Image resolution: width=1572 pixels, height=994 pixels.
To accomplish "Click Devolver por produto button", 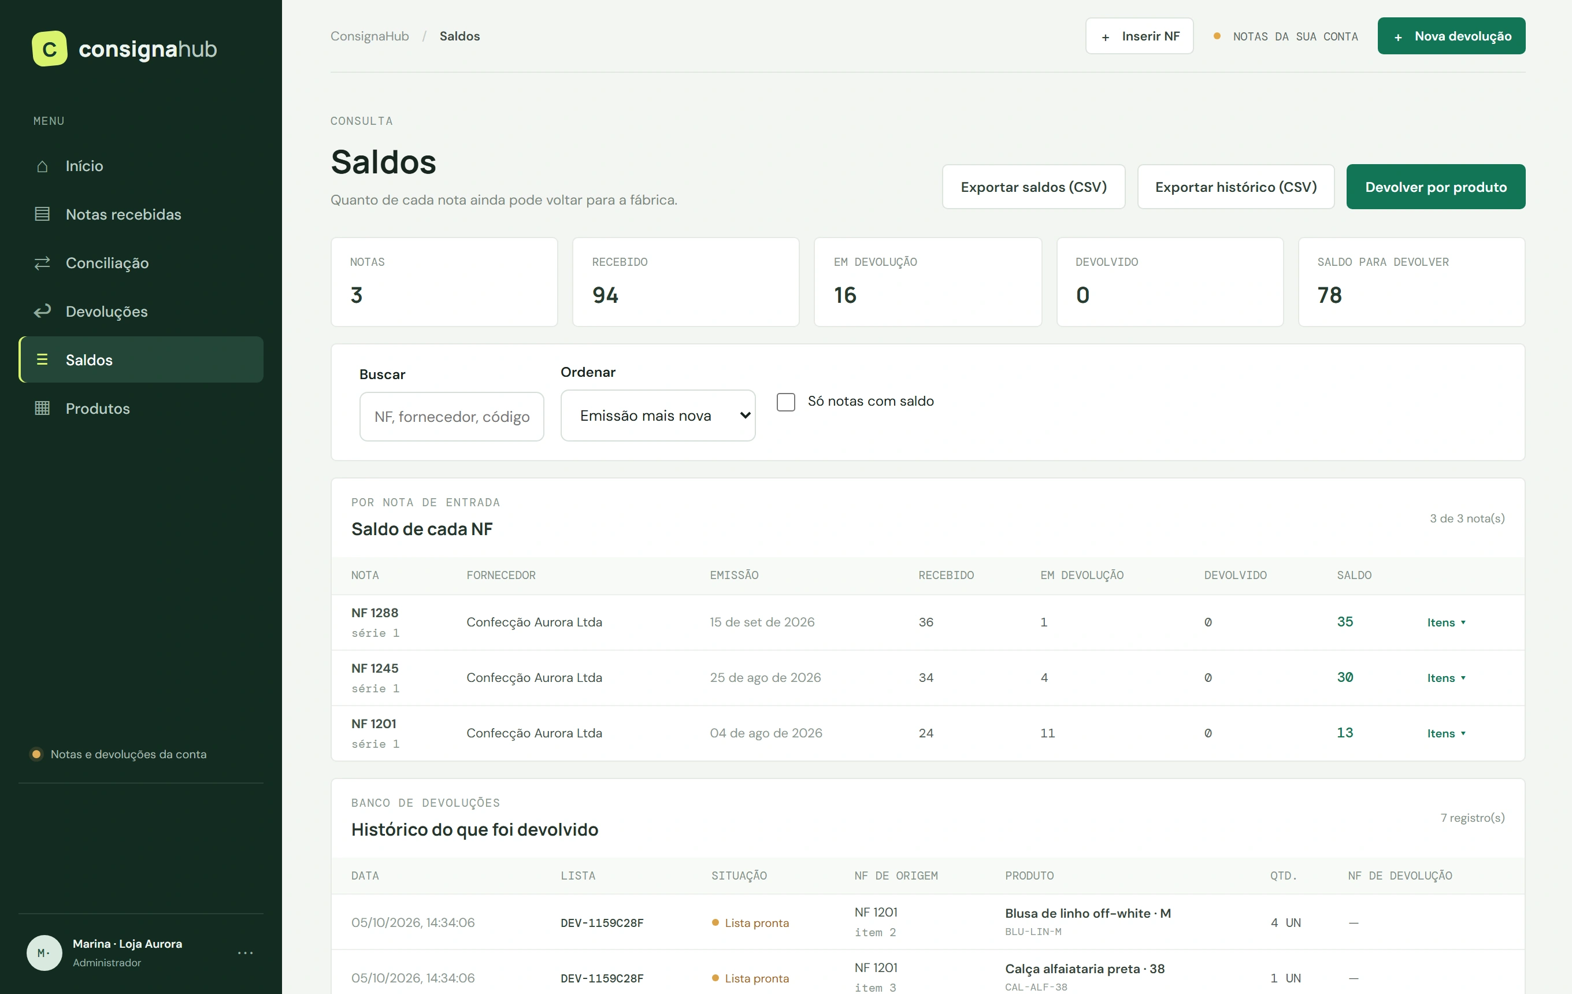I will (x=1436, y=187).
